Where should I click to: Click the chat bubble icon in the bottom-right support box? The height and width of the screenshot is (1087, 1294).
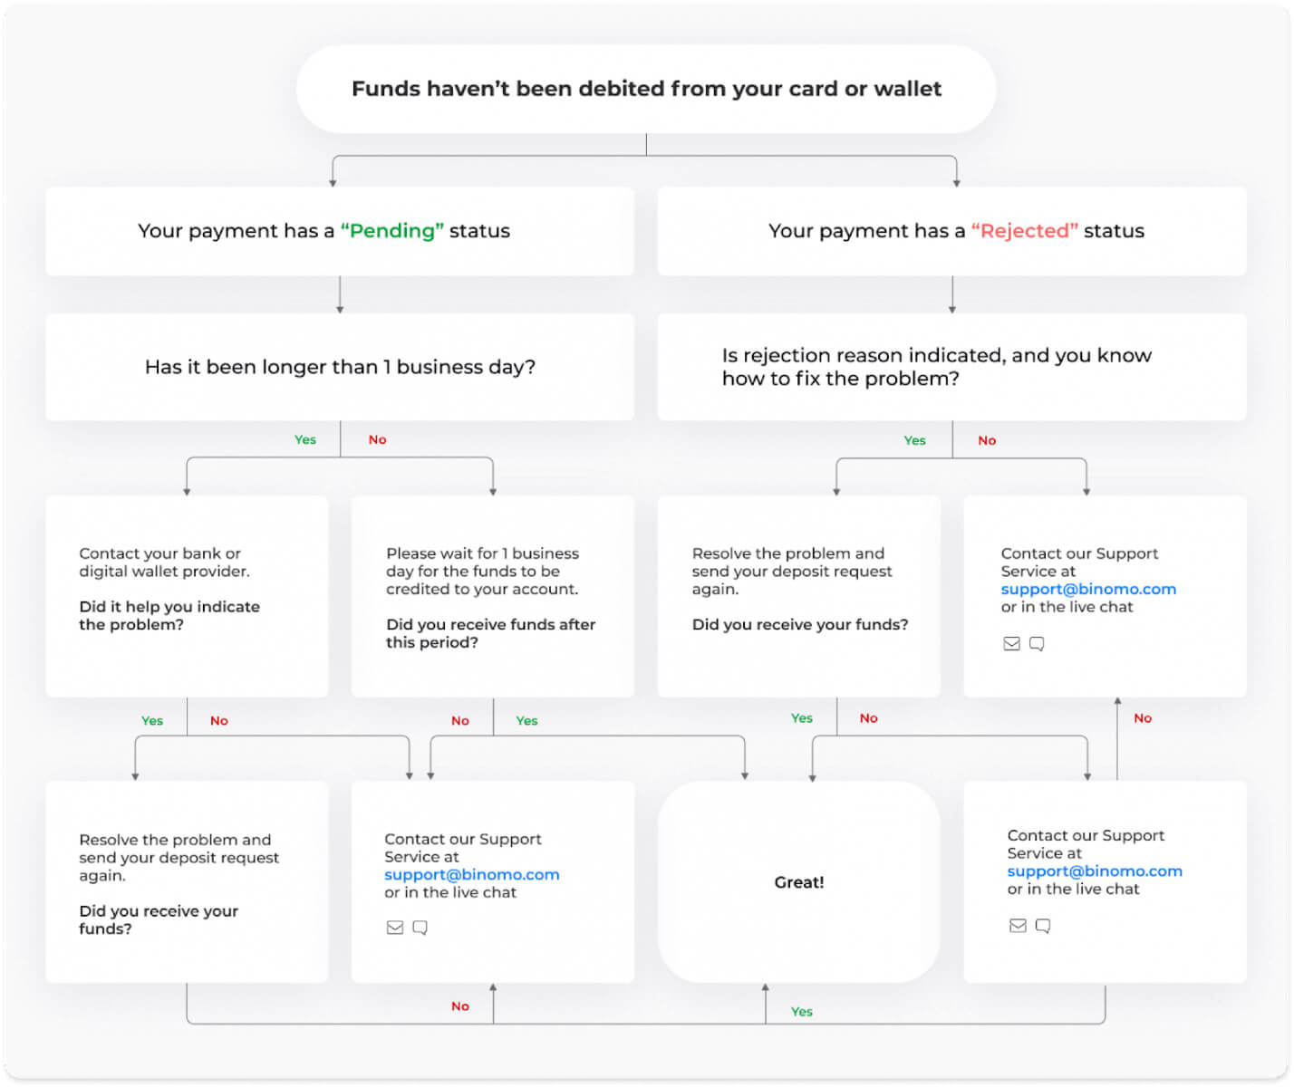click(x=1043, y=925)
